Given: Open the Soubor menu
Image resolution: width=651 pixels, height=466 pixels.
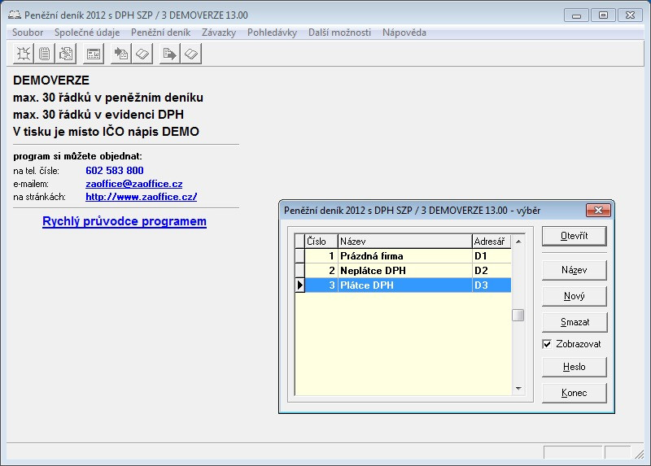Looking at the screenshot, I should click(28, 33).
